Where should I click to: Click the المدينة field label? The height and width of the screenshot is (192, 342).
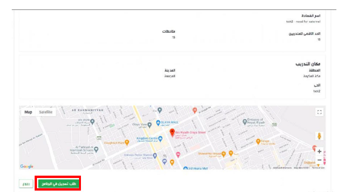[170, 71]
